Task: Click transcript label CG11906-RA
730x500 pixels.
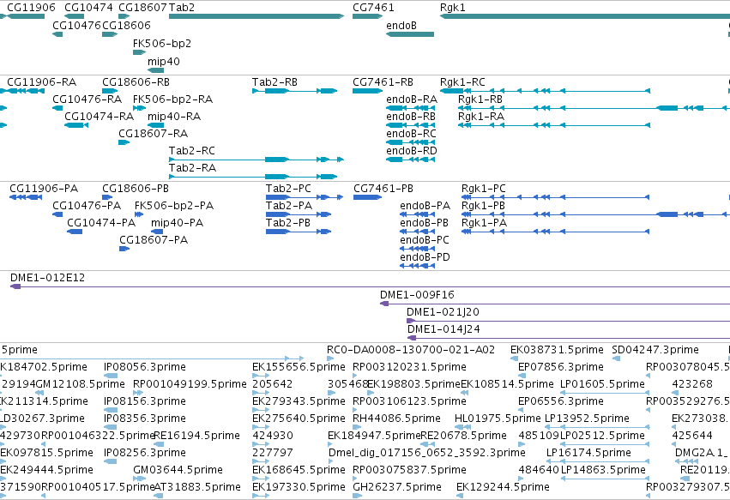Action: click(x=41, y=82)
